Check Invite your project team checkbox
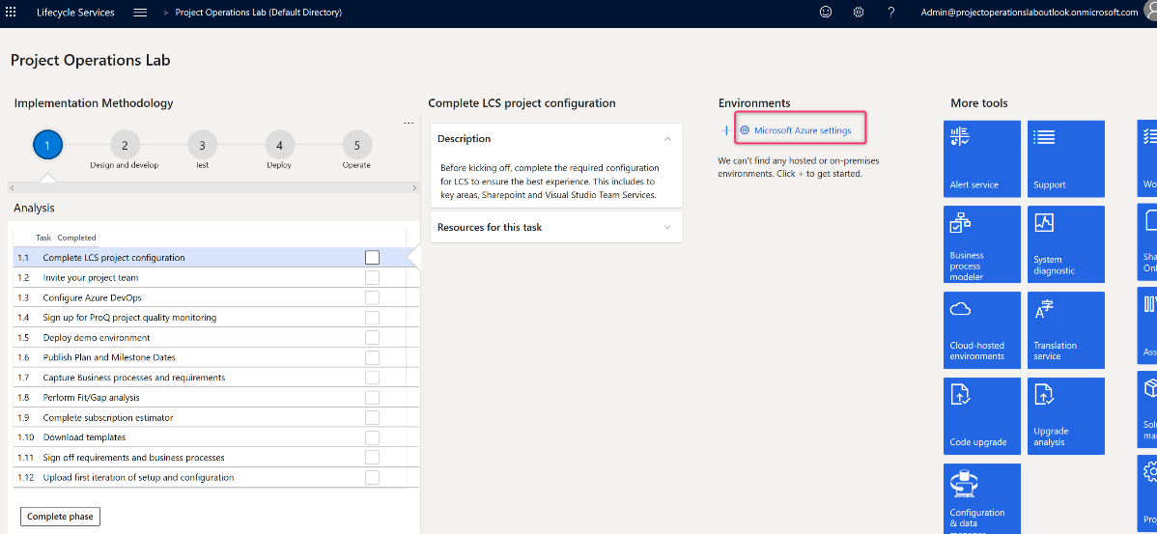 pos(373,277)
